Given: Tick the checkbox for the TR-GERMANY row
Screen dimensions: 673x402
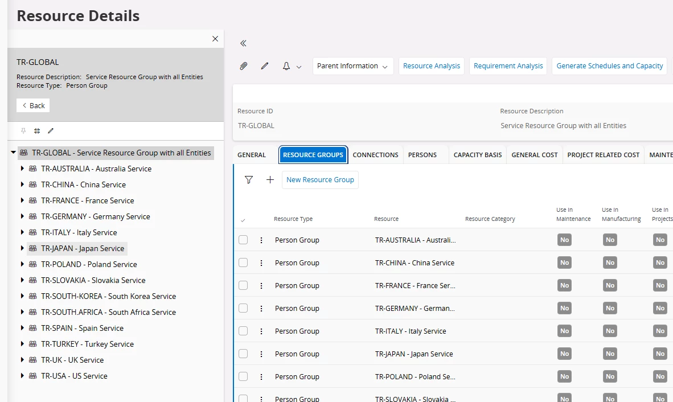Looking at the screenshot, I should coord(243,308).
